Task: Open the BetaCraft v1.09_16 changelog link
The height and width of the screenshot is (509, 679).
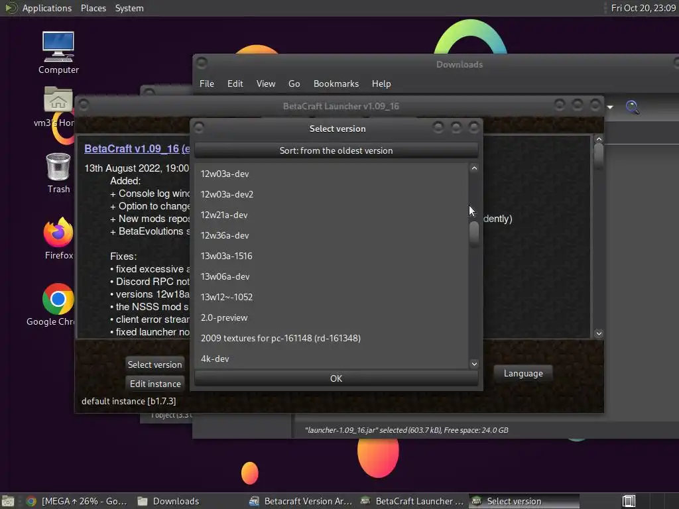Action: [137, 148]
